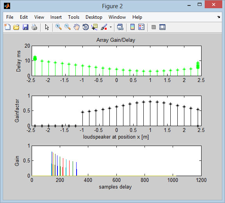Image resolution: width=225 pixels, height=203 pixels.
Task: Select the Rotate 3D tool
Action: tap(86, 27)
